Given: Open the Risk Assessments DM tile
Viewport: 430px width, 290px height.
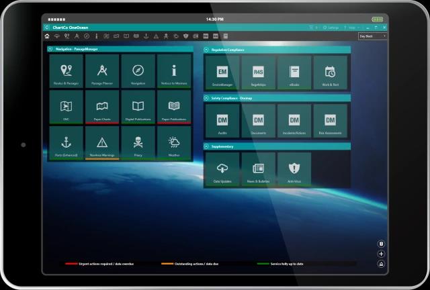Looking at the screenshot, I should click(330, 121).
